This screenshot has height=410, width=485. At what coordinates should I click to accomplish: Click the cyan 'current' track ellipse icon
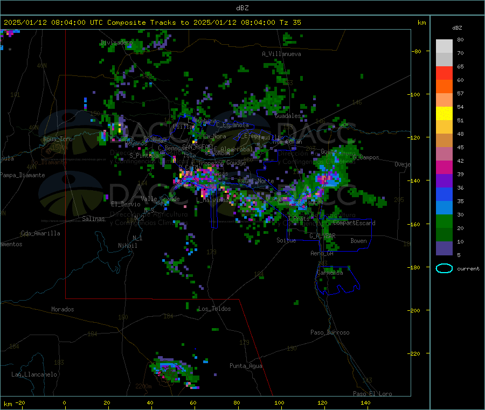pos(444,268)
